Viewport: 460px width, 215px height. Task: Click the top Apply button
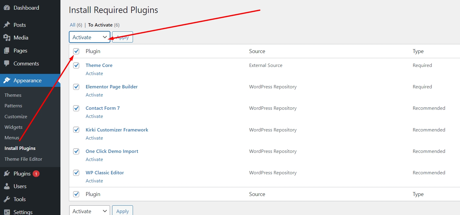coord(122,37)
